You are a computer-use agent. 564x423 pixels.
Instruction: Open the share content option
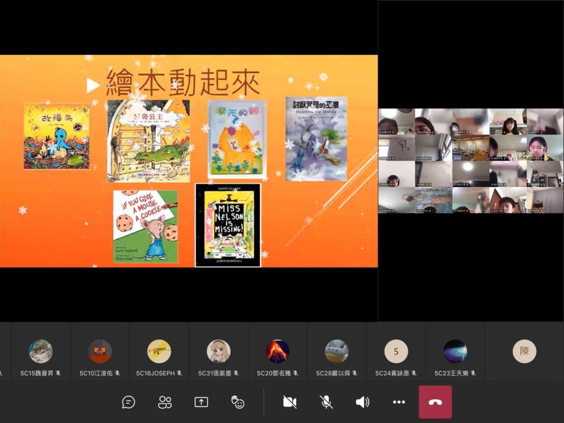click(x=201, y=402)
